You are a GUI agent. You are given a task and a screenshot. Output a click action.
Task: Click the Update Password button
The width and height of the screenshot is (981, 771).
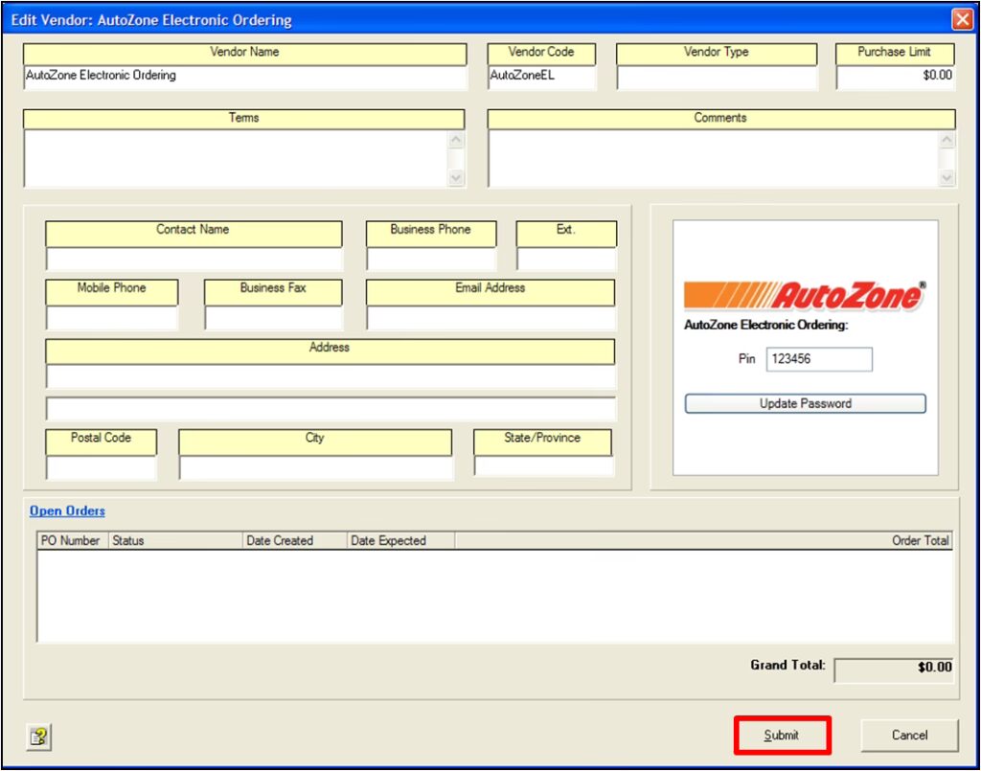[x=805, y=404]
